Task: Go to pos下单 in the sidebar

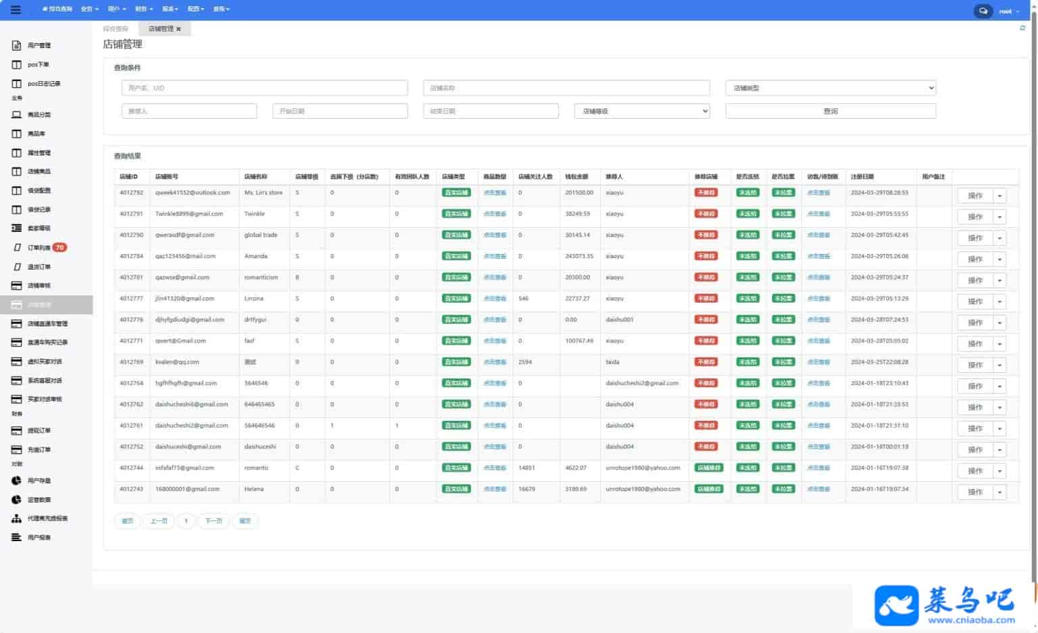Action: [38, 65]
